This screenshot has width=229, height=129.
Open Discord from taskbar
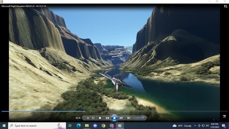pos(95,126)
